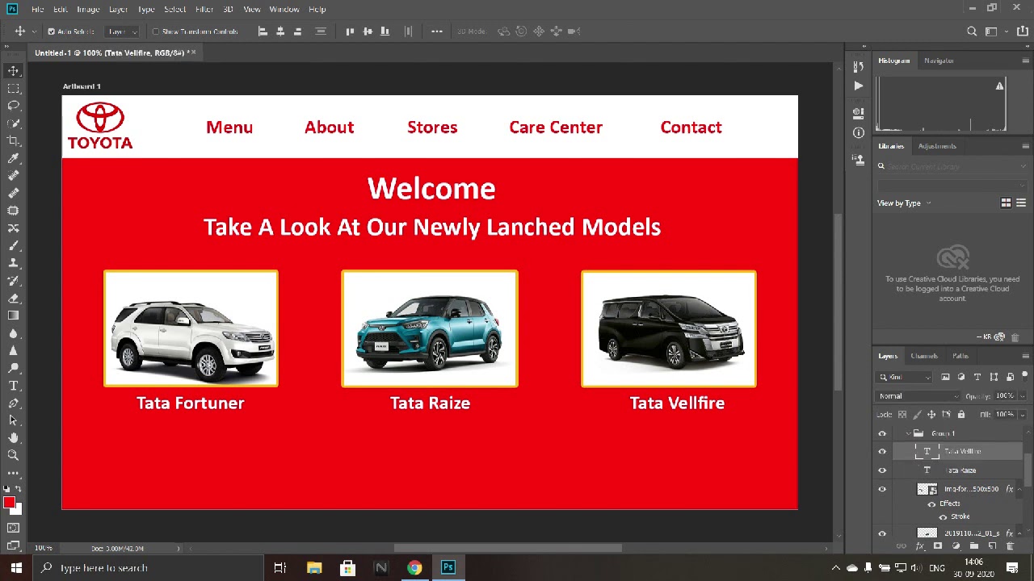The height and width of the screenshot is (581, 1034).
Task: Toggle the Auto-Select checkbox
Action: [x=51, y=31]
